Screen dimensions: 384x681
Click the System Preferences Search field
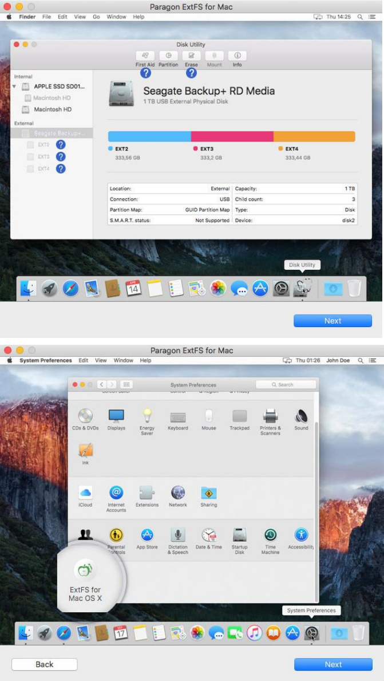click(x=286, y=384)
